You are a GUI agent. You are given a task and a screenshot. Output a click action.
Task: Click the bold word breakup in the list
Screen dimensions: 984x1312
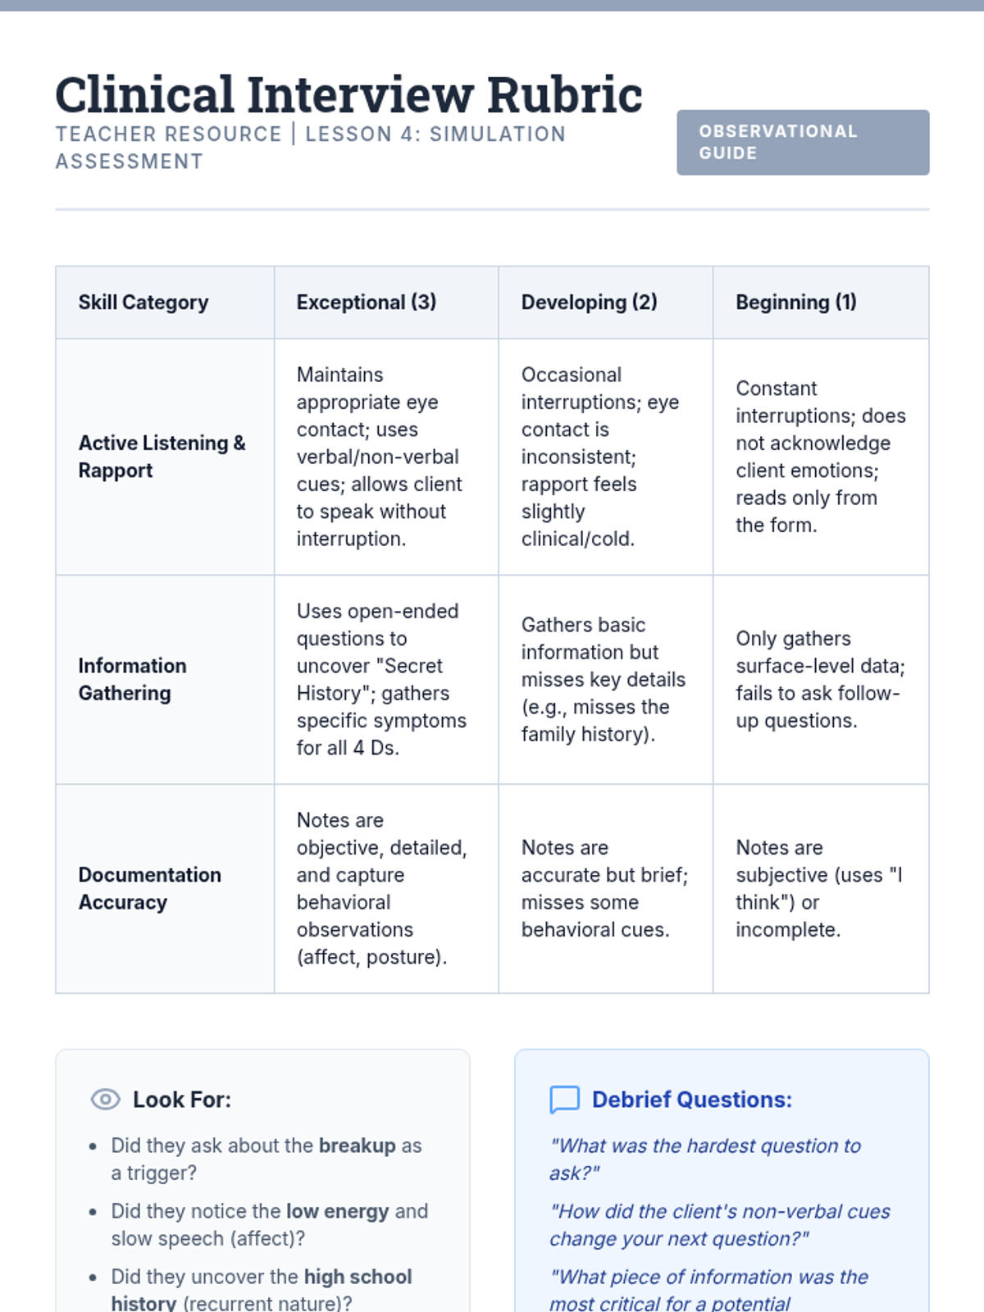[x=357, y=1146]
